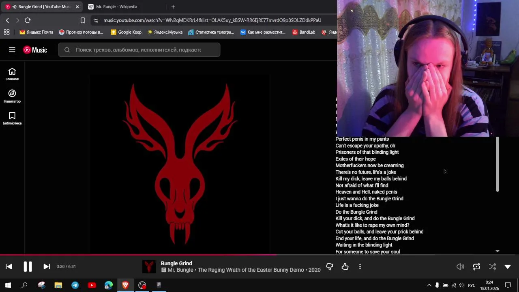Screen dimensions: 519x292
Task: Click lyric line "Life is a fucking joke"
Action: pyautogui.click(x=357, y=205)
